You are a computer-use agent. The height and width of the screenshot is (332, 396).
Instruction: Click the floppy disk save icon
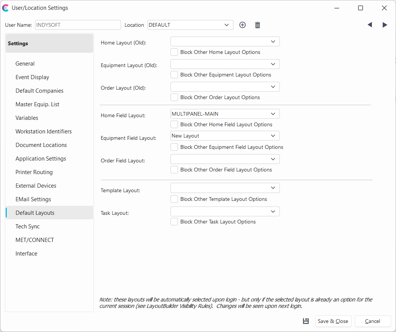pyautogui.click(x=306, y=321)
